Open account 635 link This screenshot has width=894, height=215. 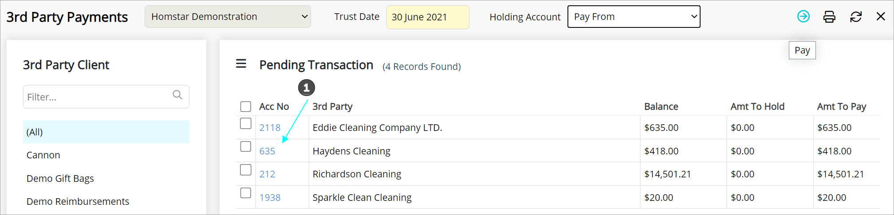(267, 151)
